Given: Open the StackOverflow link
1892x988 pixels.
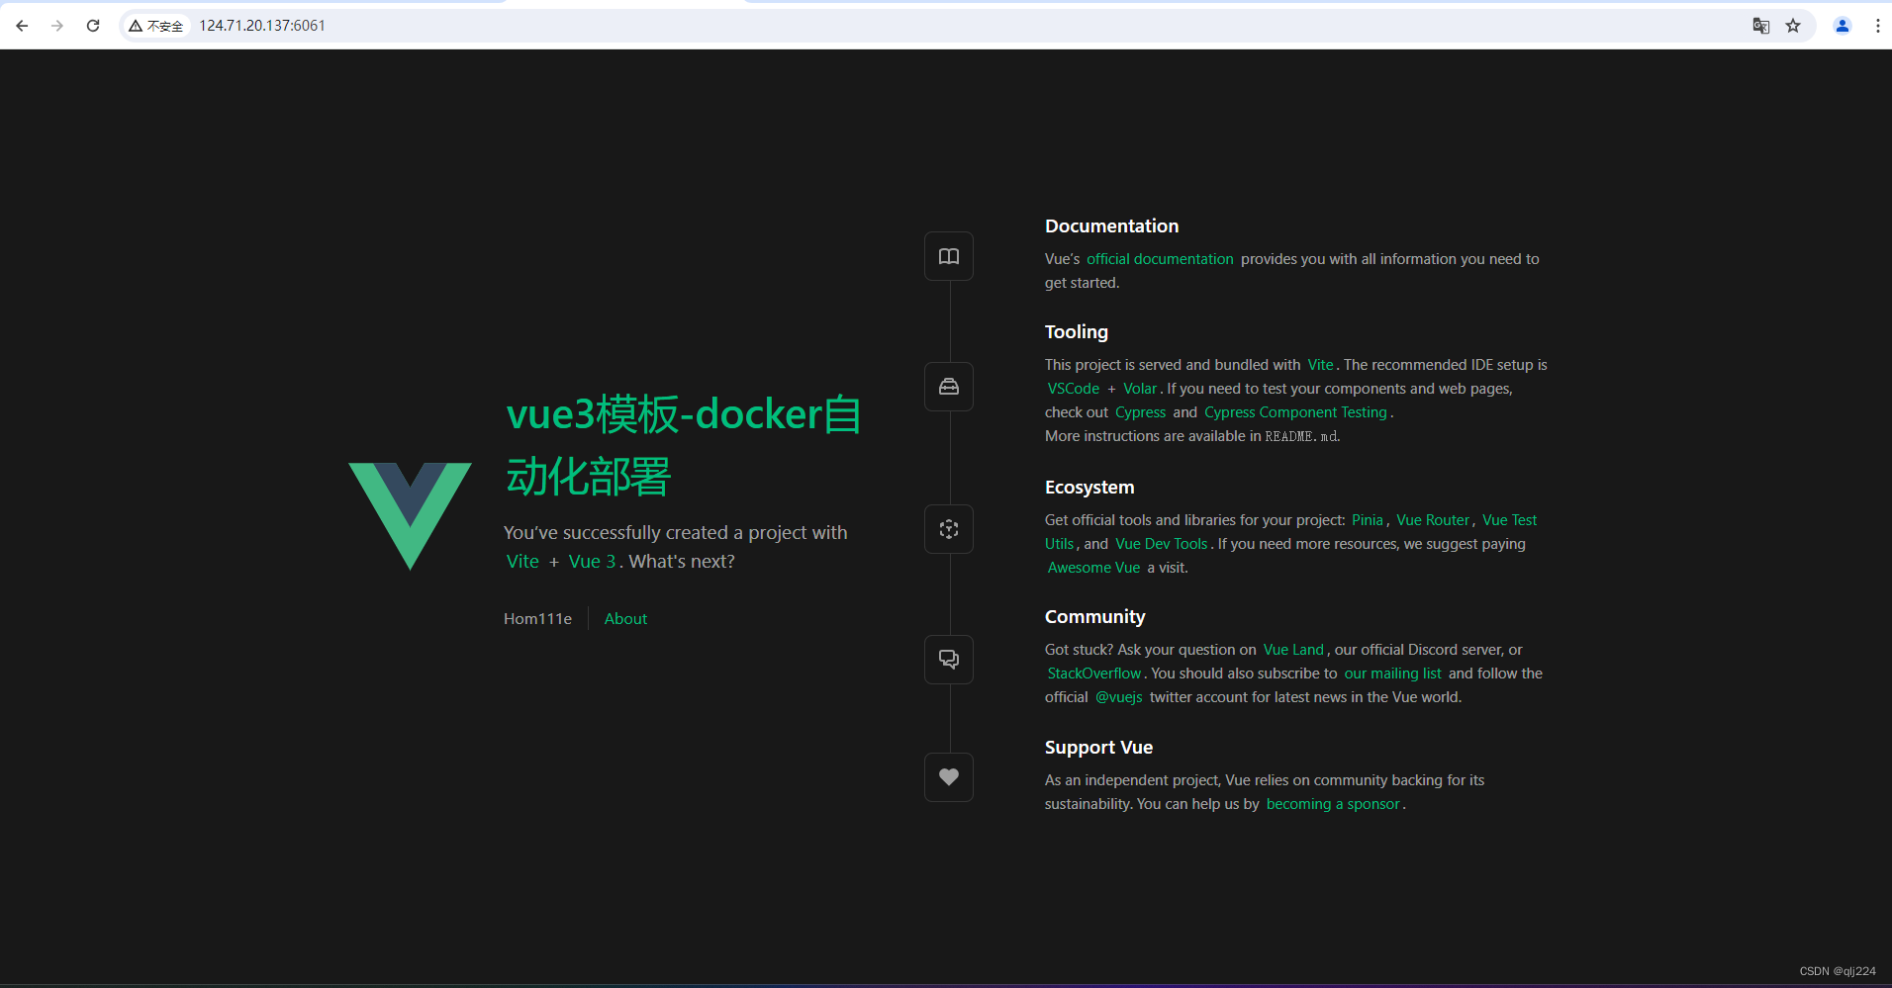Looking at the screenshot, I should click(1093, 674).
